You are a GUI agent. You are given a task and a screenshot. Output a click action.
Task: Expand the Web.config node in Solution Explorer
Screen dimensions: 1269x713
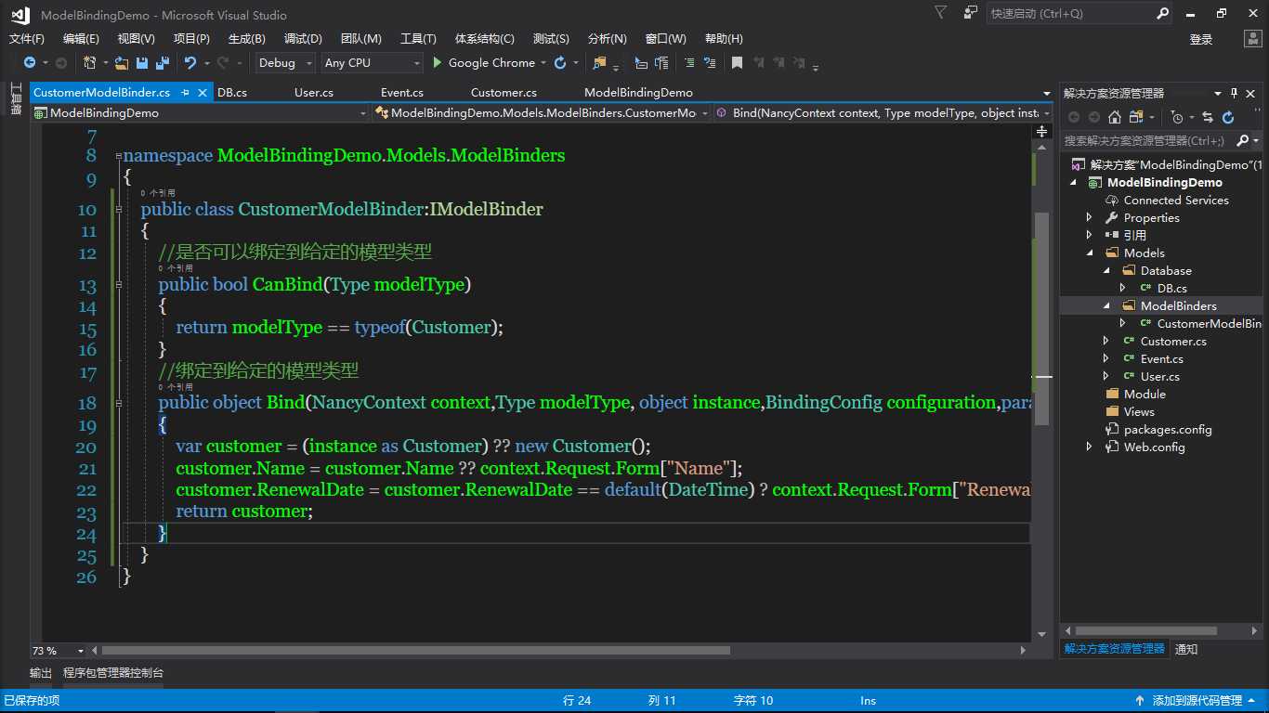click(1090, 447)
